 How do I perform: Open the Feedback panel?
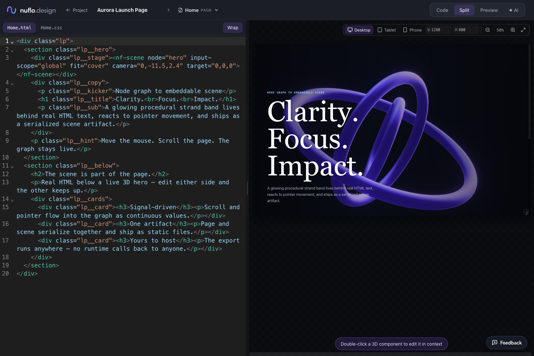click(x=507, y=343)
